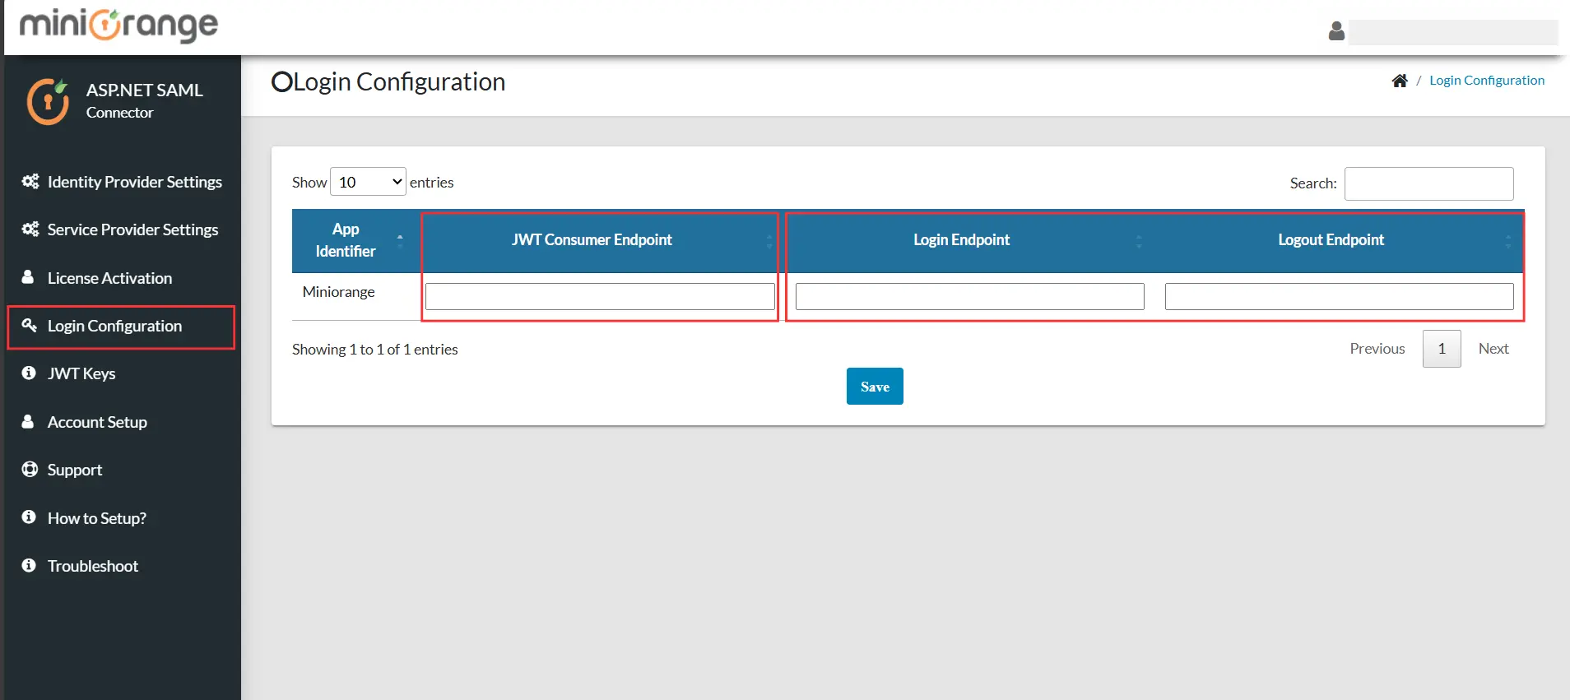Click the gears icon beside Identity Provider Settings

[30, 181]
